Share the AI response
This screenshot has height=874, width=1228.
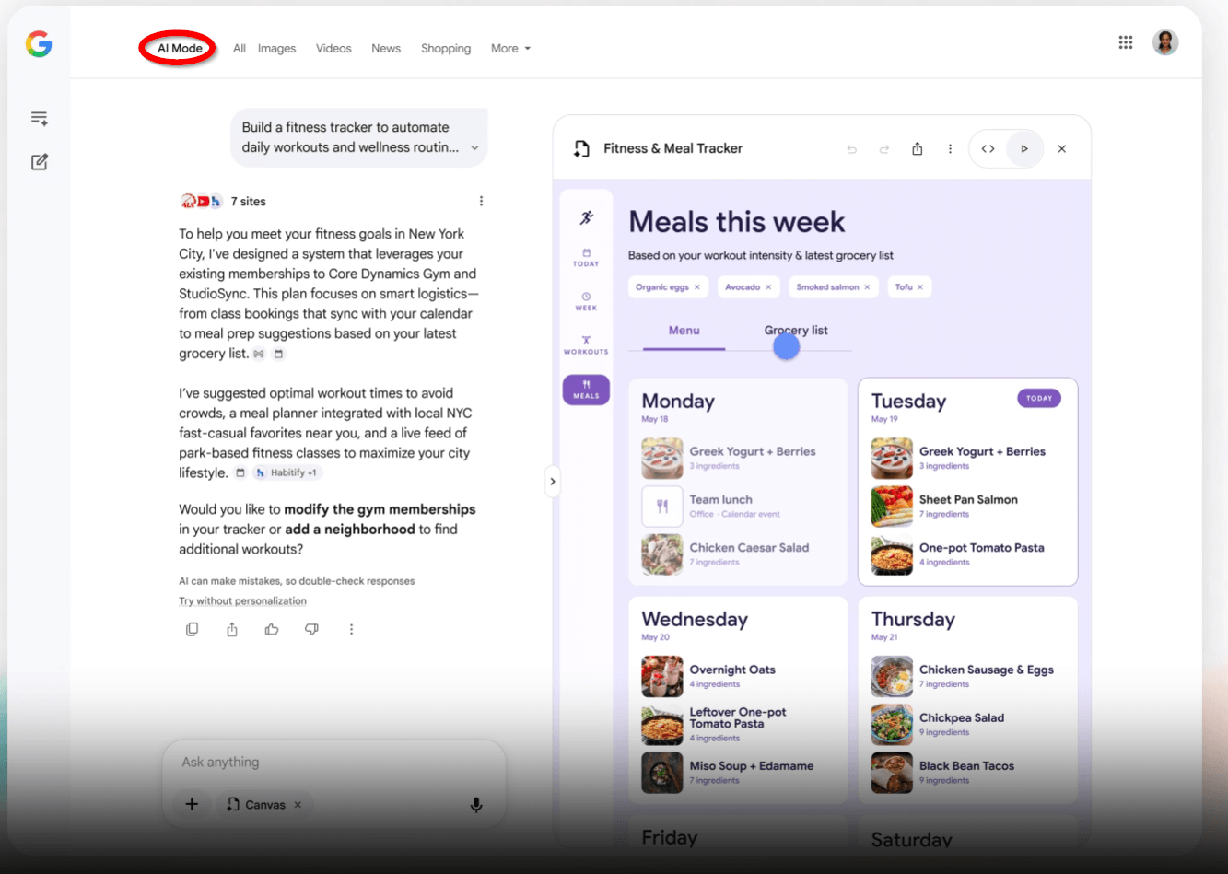point(232,629)
